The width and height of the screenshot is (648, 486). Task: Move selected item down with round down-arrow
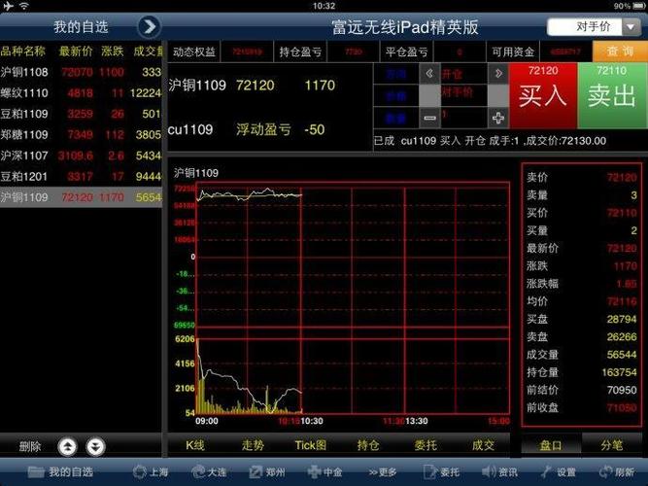pos(95,446)
